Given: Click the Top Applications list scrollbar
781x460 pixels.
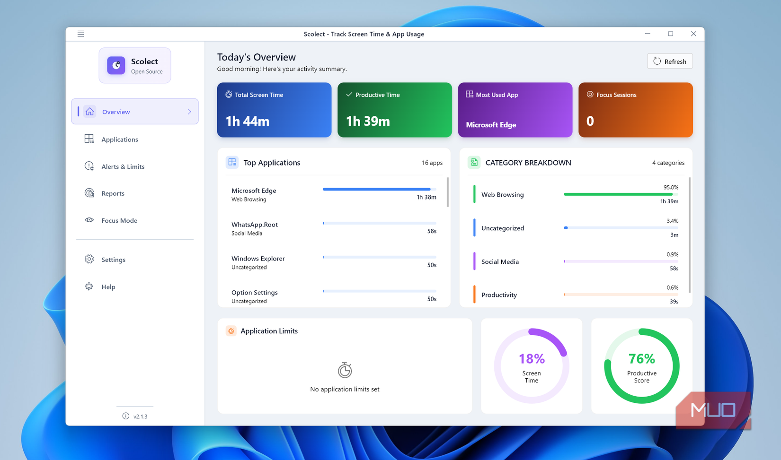Looking at the screenshot, I should coord(448,192).
